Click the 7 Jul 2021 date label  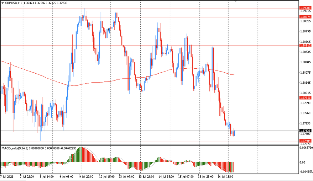pos(7,176)
